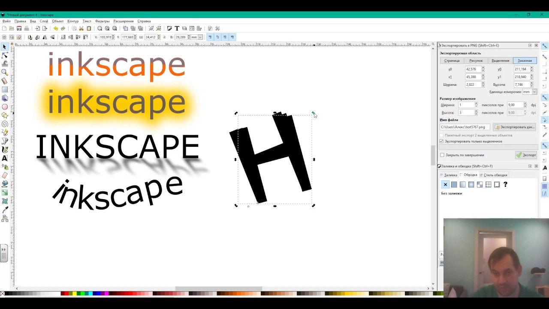This screenshot has width=549, height=309.
Task: Click the 'Экспорт' button
Action: pos(526,155)
